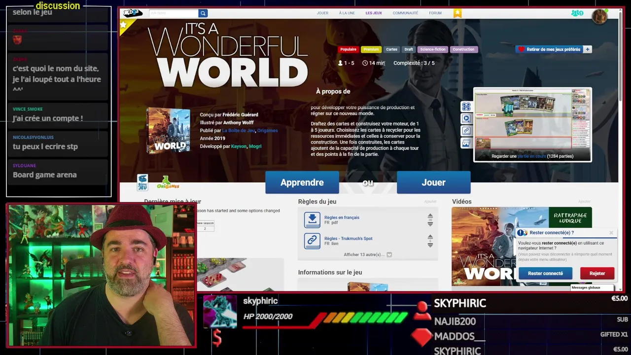
Task: Select the image gallery icon beside game preview
Action: pyautogui.click(x=466, y=143)
